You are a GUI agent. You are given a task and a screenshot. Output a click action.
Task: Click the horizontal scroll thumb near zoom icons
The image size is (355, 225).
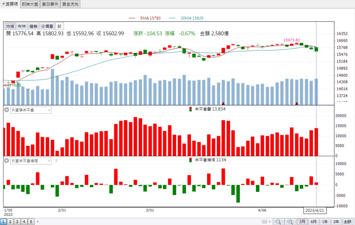[264, 222]
